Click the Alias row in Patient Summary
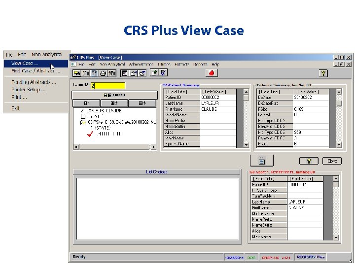The width and height of the screenshot is (355, 266). click(200, 133)
